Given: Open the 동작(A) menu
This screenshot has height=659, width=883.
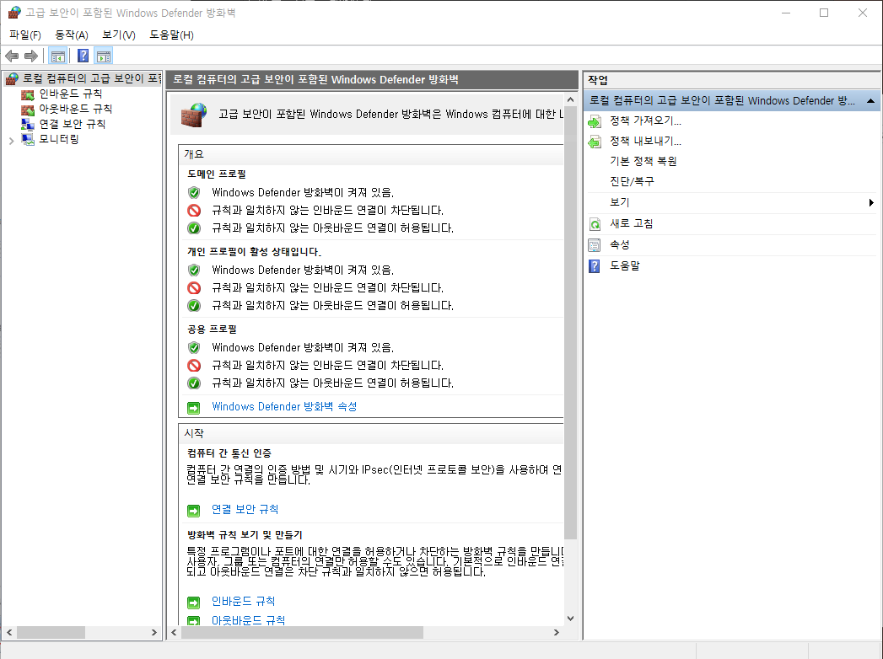Looking at the screenshot, I should [73, 35].
